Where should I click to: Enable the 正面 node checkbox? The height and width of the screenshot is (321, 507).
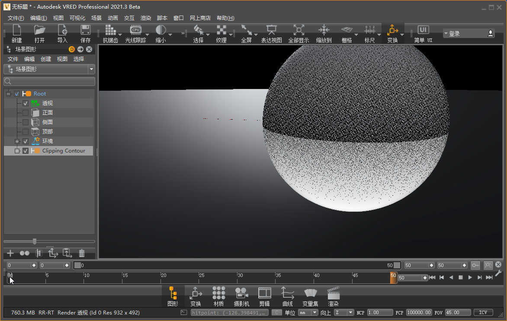click(26, 113)
